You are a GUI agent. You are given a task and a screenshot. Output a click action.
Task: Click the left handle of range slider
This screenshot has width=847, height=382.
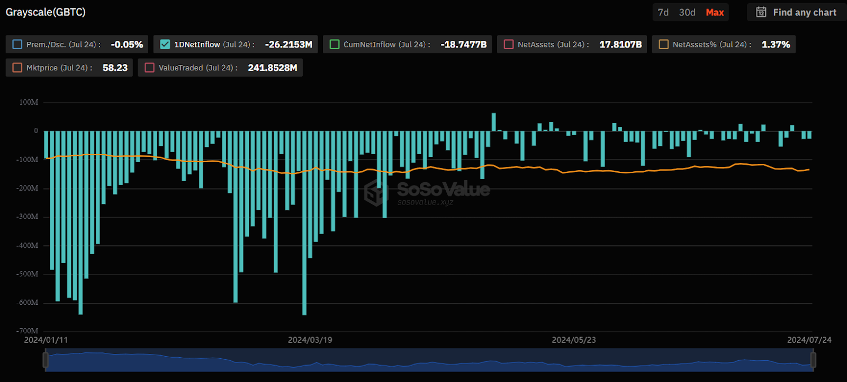[x=46, y=360]
